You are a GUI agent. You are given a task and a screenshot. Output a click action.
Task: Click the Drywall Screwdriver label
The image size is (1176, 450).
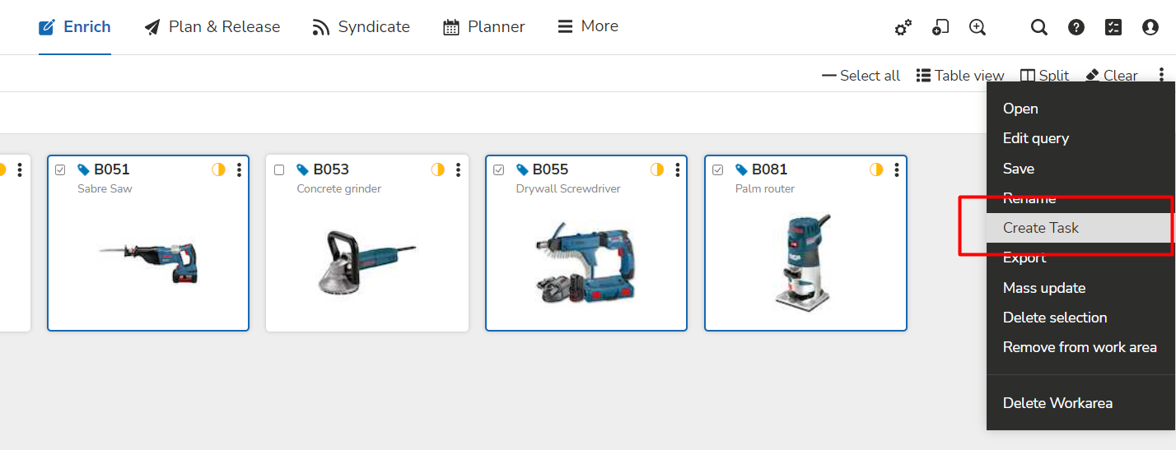(x=568, y=189)
